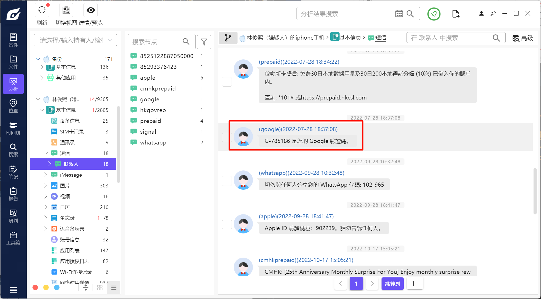The width and height of the screenshot is (541, 299).
Task: Open the Report (报告) sidebar tab
Action: [13, 194]
